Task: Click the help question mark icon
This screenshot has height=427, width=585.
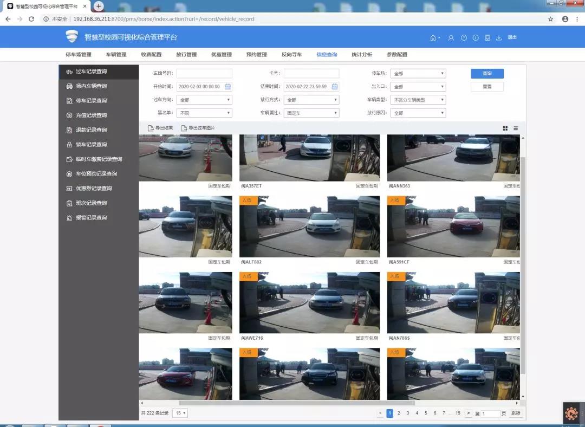Action: pyautogui.click(x=464, y=37)
